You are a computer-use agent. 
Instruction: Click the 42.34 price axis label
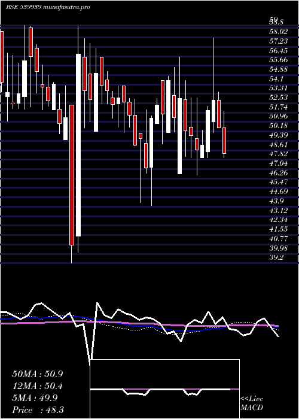pos(279,220)
